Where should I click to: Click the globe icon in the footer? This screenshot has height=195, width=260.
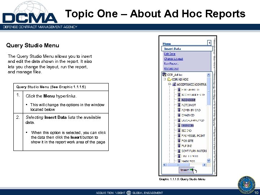(x=129, y=193)
